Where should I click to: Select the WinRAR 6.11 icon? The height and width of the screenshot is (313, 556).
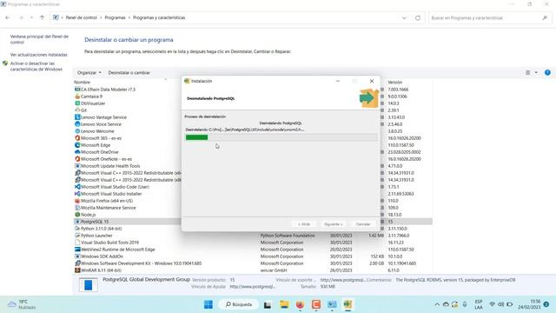click(x=77, y=270)
